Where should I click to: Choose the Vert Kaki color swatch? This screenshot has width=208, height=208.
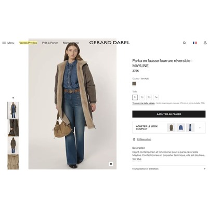(x=134, y=84)
